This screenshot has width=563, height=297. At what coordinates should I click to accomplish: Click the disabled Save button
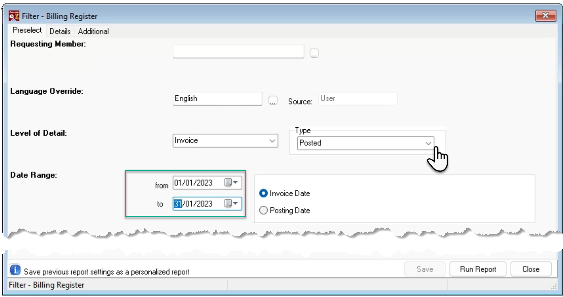(425, 269)
